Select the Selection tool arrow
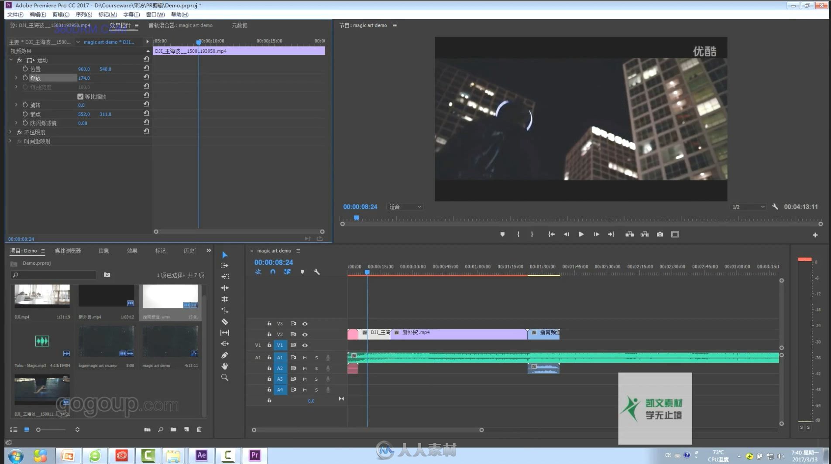 point(225,255)
